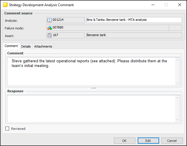Image resolution: width=187 pixels, height=146 pixels.
Task: Click the analysis description field for Benzene tank
Action: (134, 20)
